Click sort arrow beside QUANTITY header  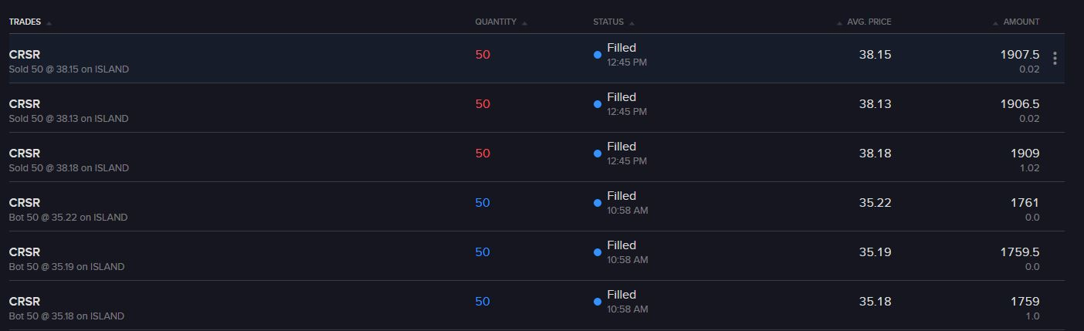tap(525, 23)
